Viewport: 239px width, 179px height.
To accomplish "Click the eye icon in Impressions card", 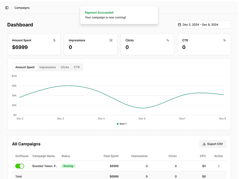I will (x=111, y=40).
